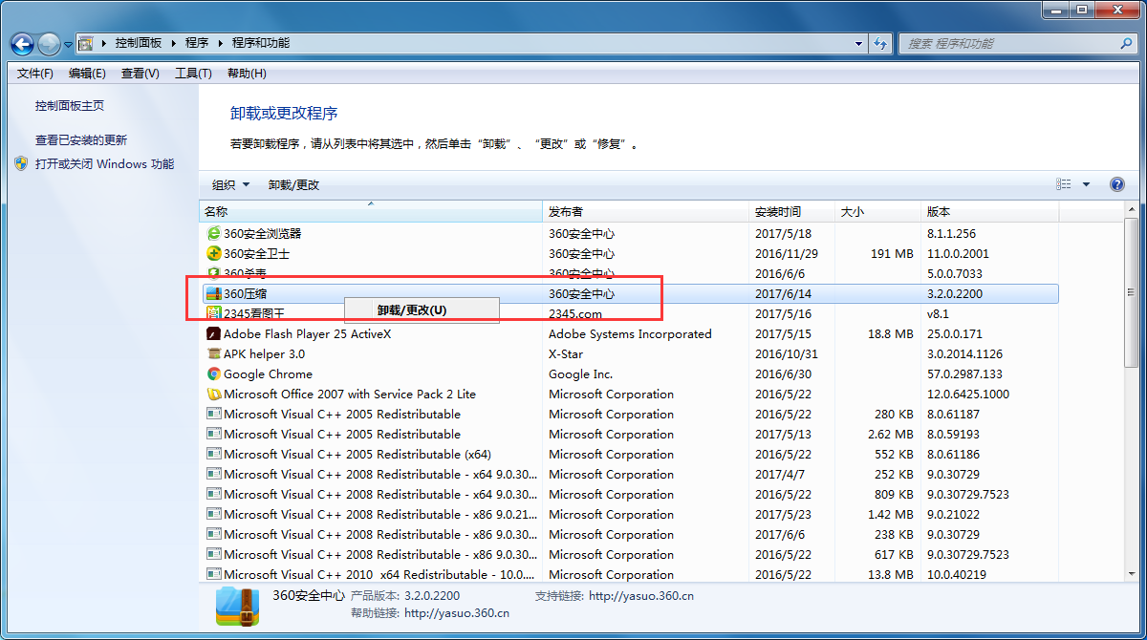
Task: Click the search magnifier icon
Action: click(1126, 43)
